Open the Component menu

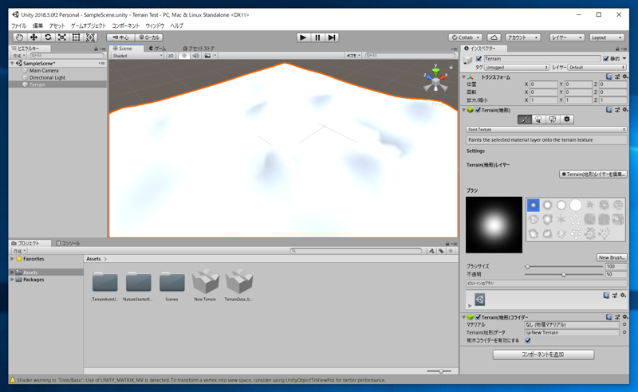point(126,25)
